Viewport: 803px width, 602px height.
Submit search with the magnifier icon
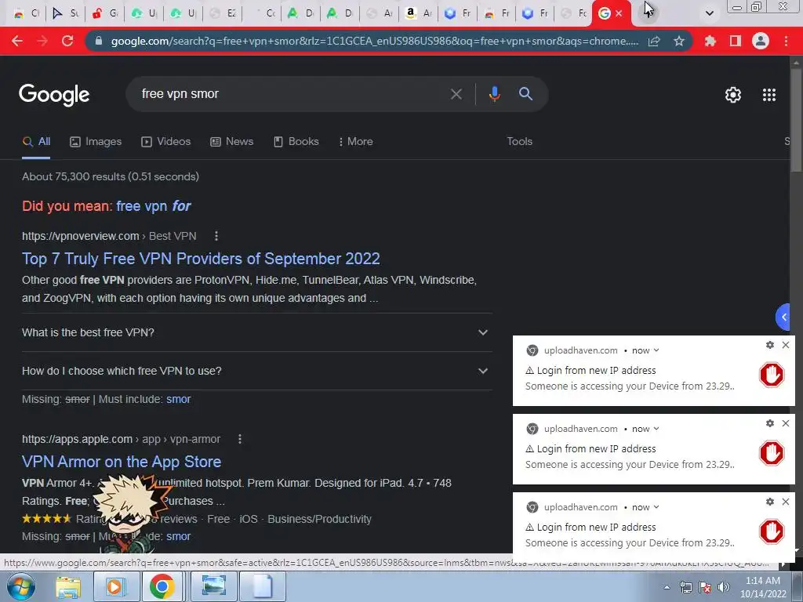526,94
